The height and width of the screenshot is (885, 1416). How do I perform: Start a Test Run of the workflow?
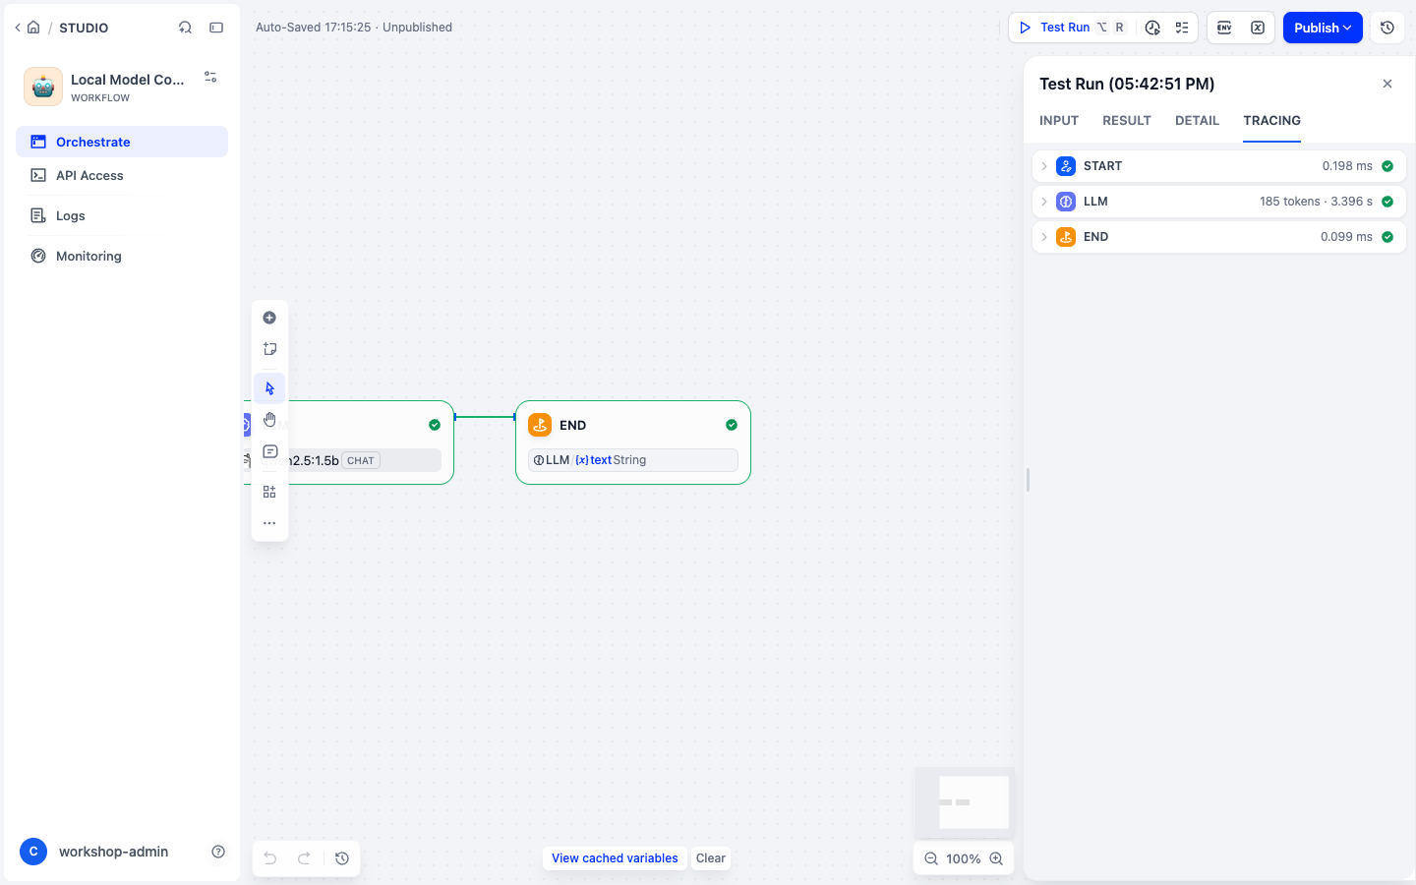[1072, 28]
